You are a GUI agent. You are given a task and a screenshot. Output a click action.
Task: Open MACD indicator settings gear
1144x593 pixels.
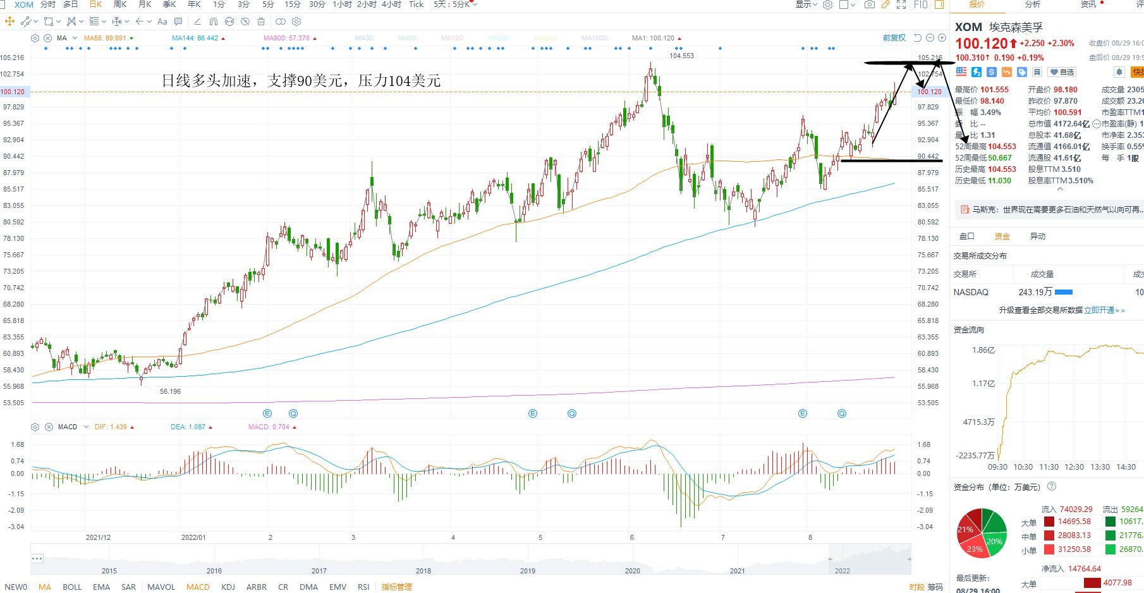point(35,427)
